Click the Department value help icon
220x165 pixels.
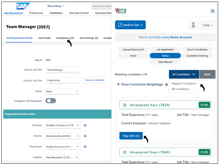[85, 147]
